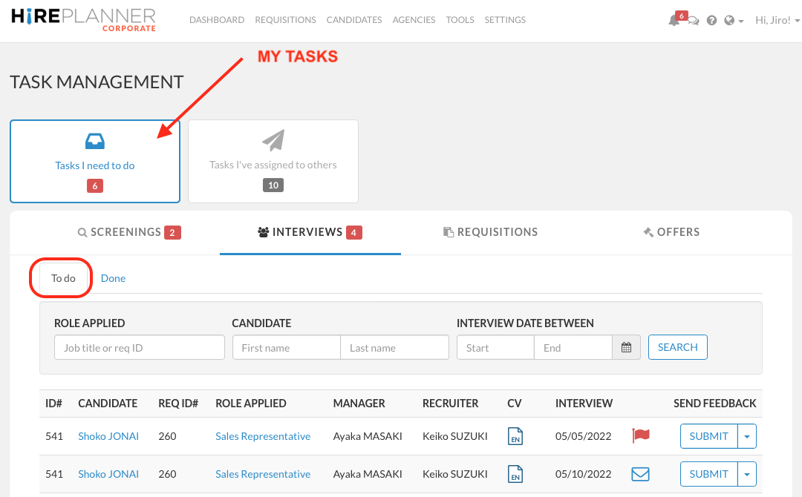Open Shoko JONAI's English CV document
The height and width of the screenshot is (497, 802).
(515, 436)
